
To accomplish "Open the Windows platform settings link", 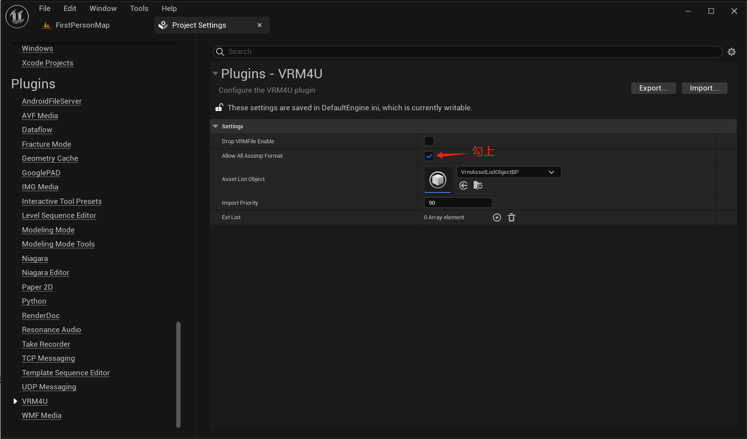I will 37,48.
